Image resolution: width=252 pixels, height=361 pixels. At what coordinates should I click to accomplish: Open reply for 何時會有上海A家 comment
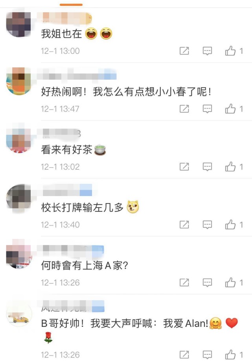pyautogui.click(x=207, y=282)
